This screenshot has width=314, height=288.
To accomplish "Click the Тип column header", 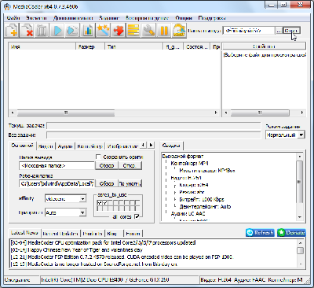I will pyautogui.click(x=134, y=46).
